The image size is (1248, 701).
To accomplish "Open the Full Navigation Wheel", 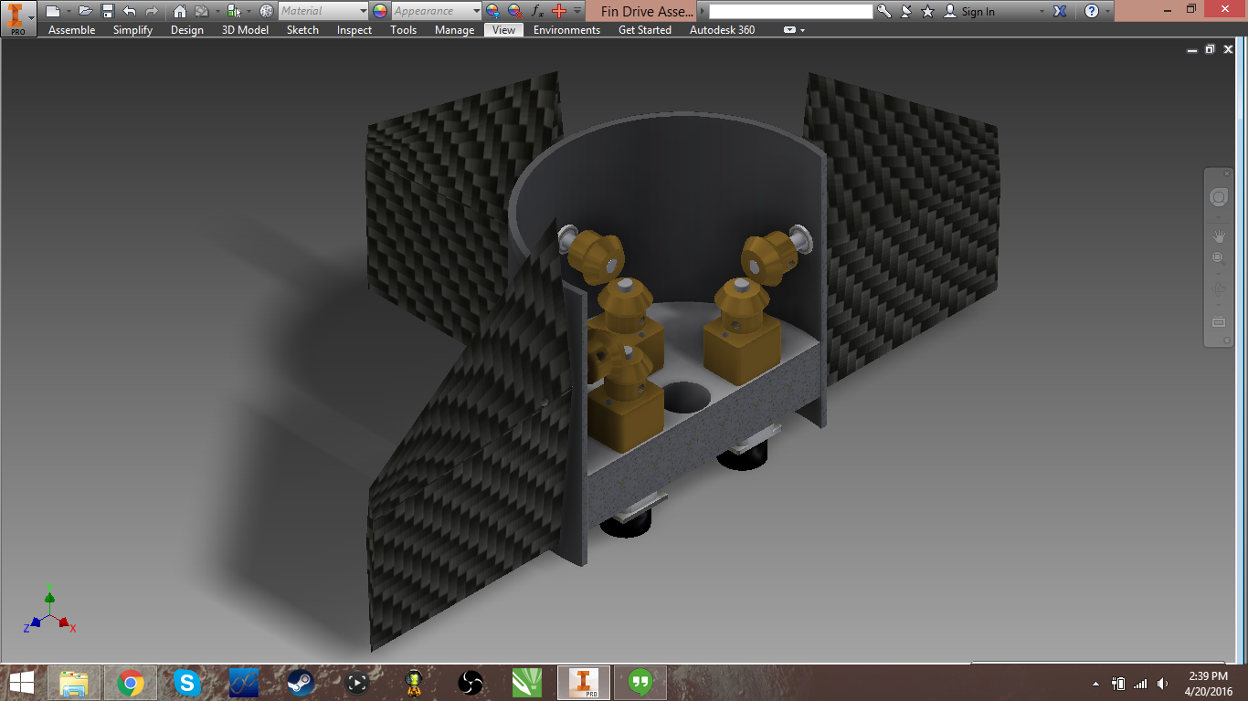I will click(x=1219, y=197).
